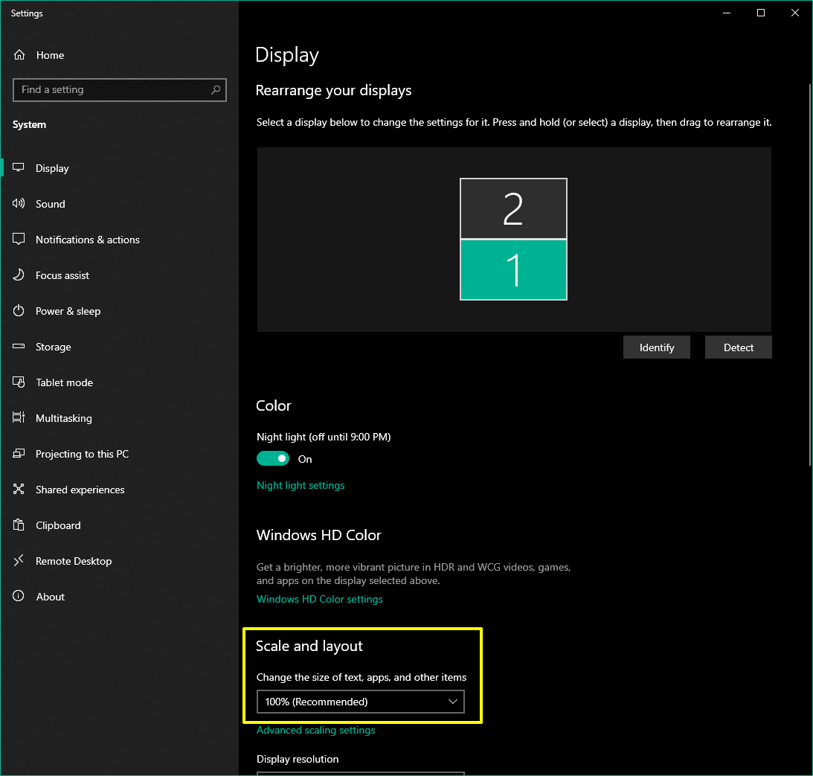Select the Focus assist moon icon

point(18,275)
